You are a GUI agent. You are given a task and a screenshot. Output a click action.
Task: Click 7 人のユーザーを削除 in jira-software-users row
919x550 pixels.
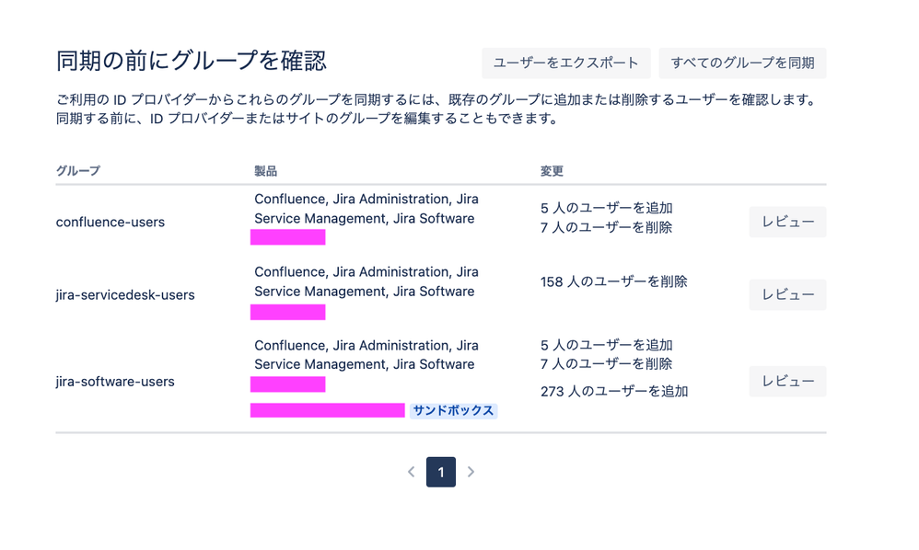(606, 363)
